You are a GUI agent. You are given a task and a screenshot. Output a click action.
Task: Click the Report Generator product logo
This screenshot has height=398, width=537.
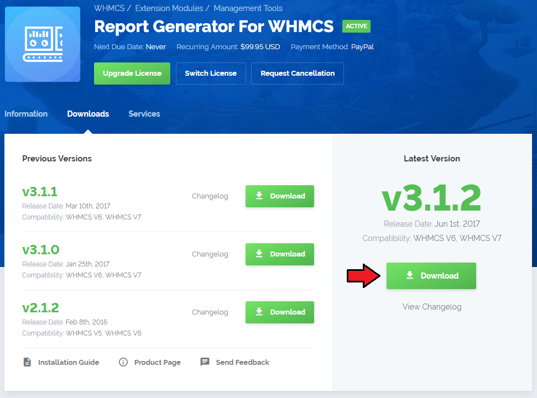pyautogui.click(x=43, y=44)
